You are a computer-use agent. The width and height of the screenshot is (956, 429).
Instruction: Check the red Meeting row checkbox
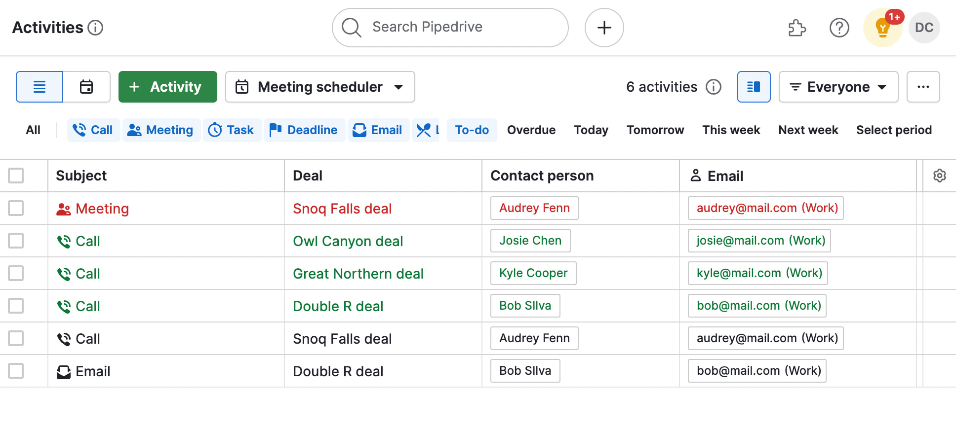point(16,208)
